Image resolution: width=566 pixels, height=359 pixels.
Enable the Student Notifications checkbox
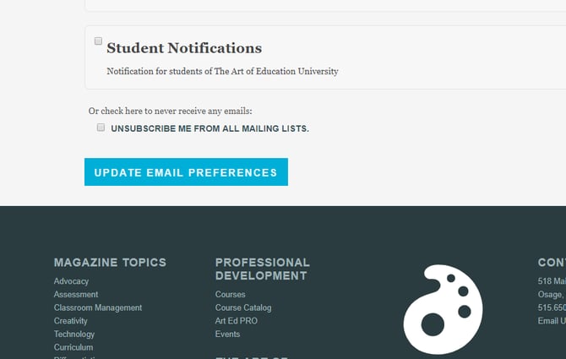click(99, 41)
